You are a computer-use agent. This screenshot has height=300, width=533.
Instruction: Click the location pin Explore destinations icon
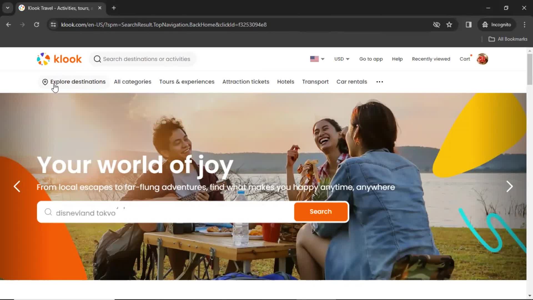pos(45,81)
